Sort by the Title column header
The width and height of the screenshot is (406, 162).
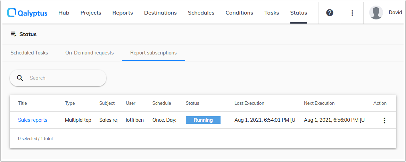(23, 103)
